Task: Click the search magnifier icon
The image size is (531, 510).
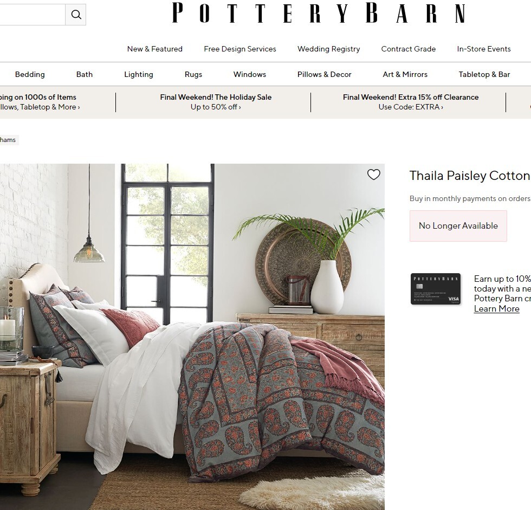Action: (x=76, y=15)
